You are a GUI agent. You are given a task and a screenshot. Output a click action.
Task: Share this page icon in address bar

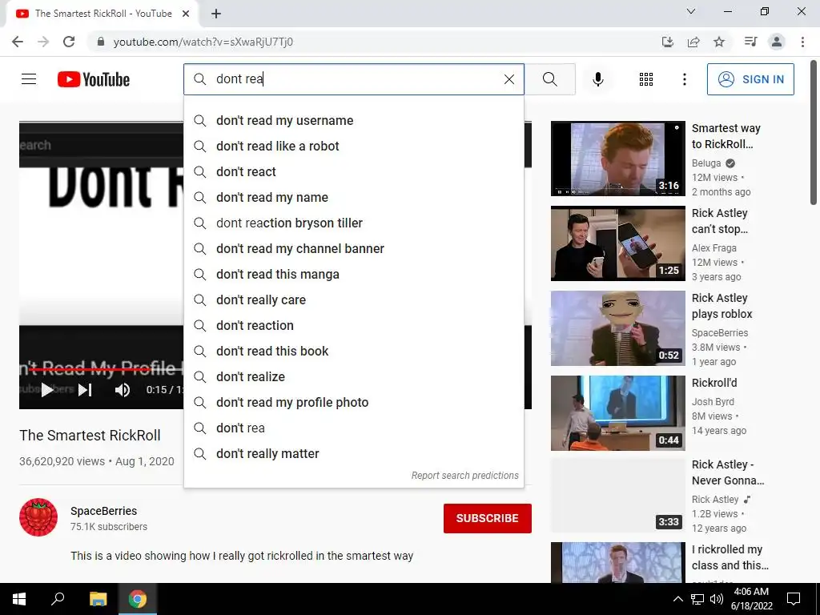pos(693,42)
